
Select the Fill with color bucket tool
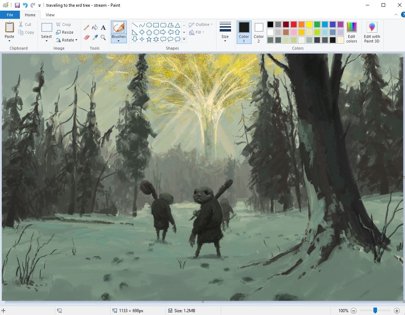pyautogui.click(x=95, y=27)
